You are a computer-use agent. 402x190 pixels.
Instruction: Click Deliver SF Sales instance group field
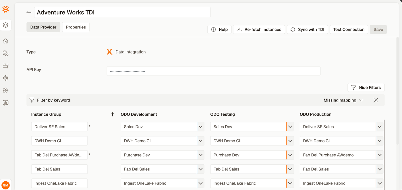59,127
